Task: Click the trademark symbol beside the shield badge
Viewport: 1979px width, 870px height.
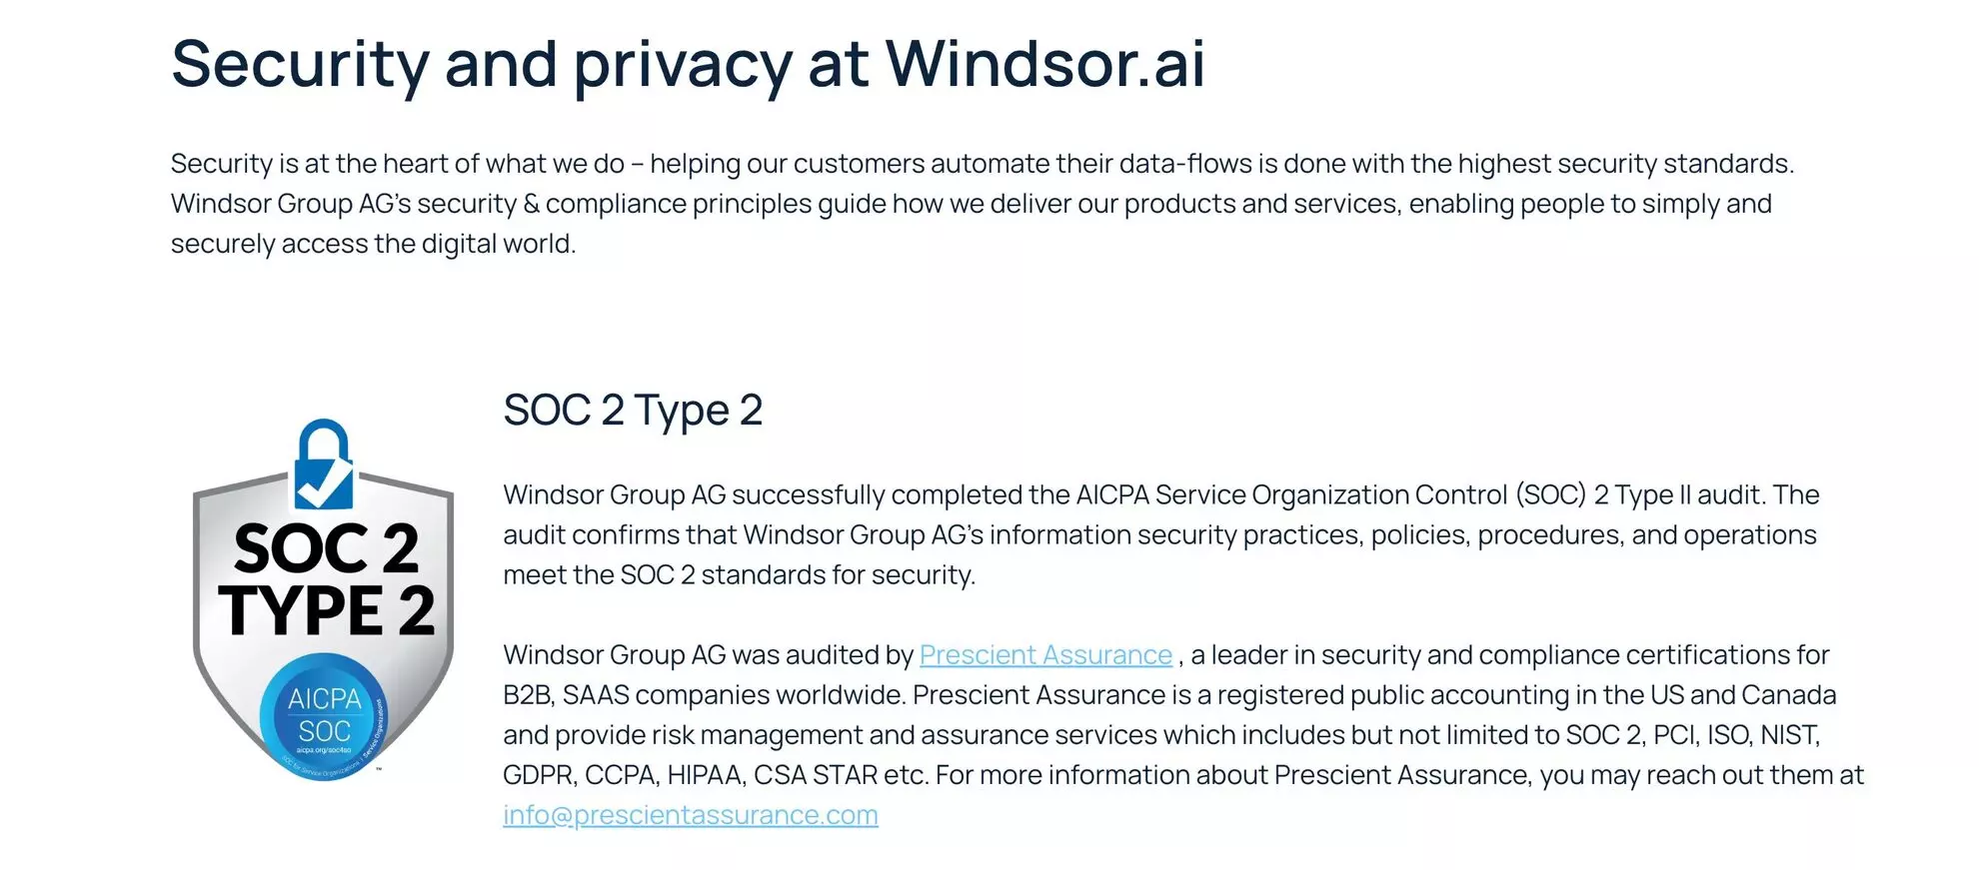Action: [379, 770]
